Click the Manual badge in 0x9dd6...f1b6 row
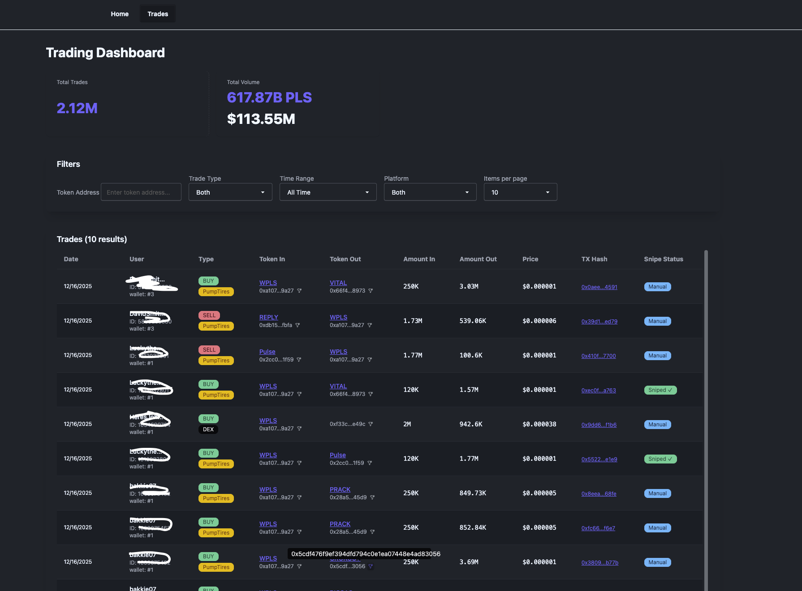 [x=657, y=425]
